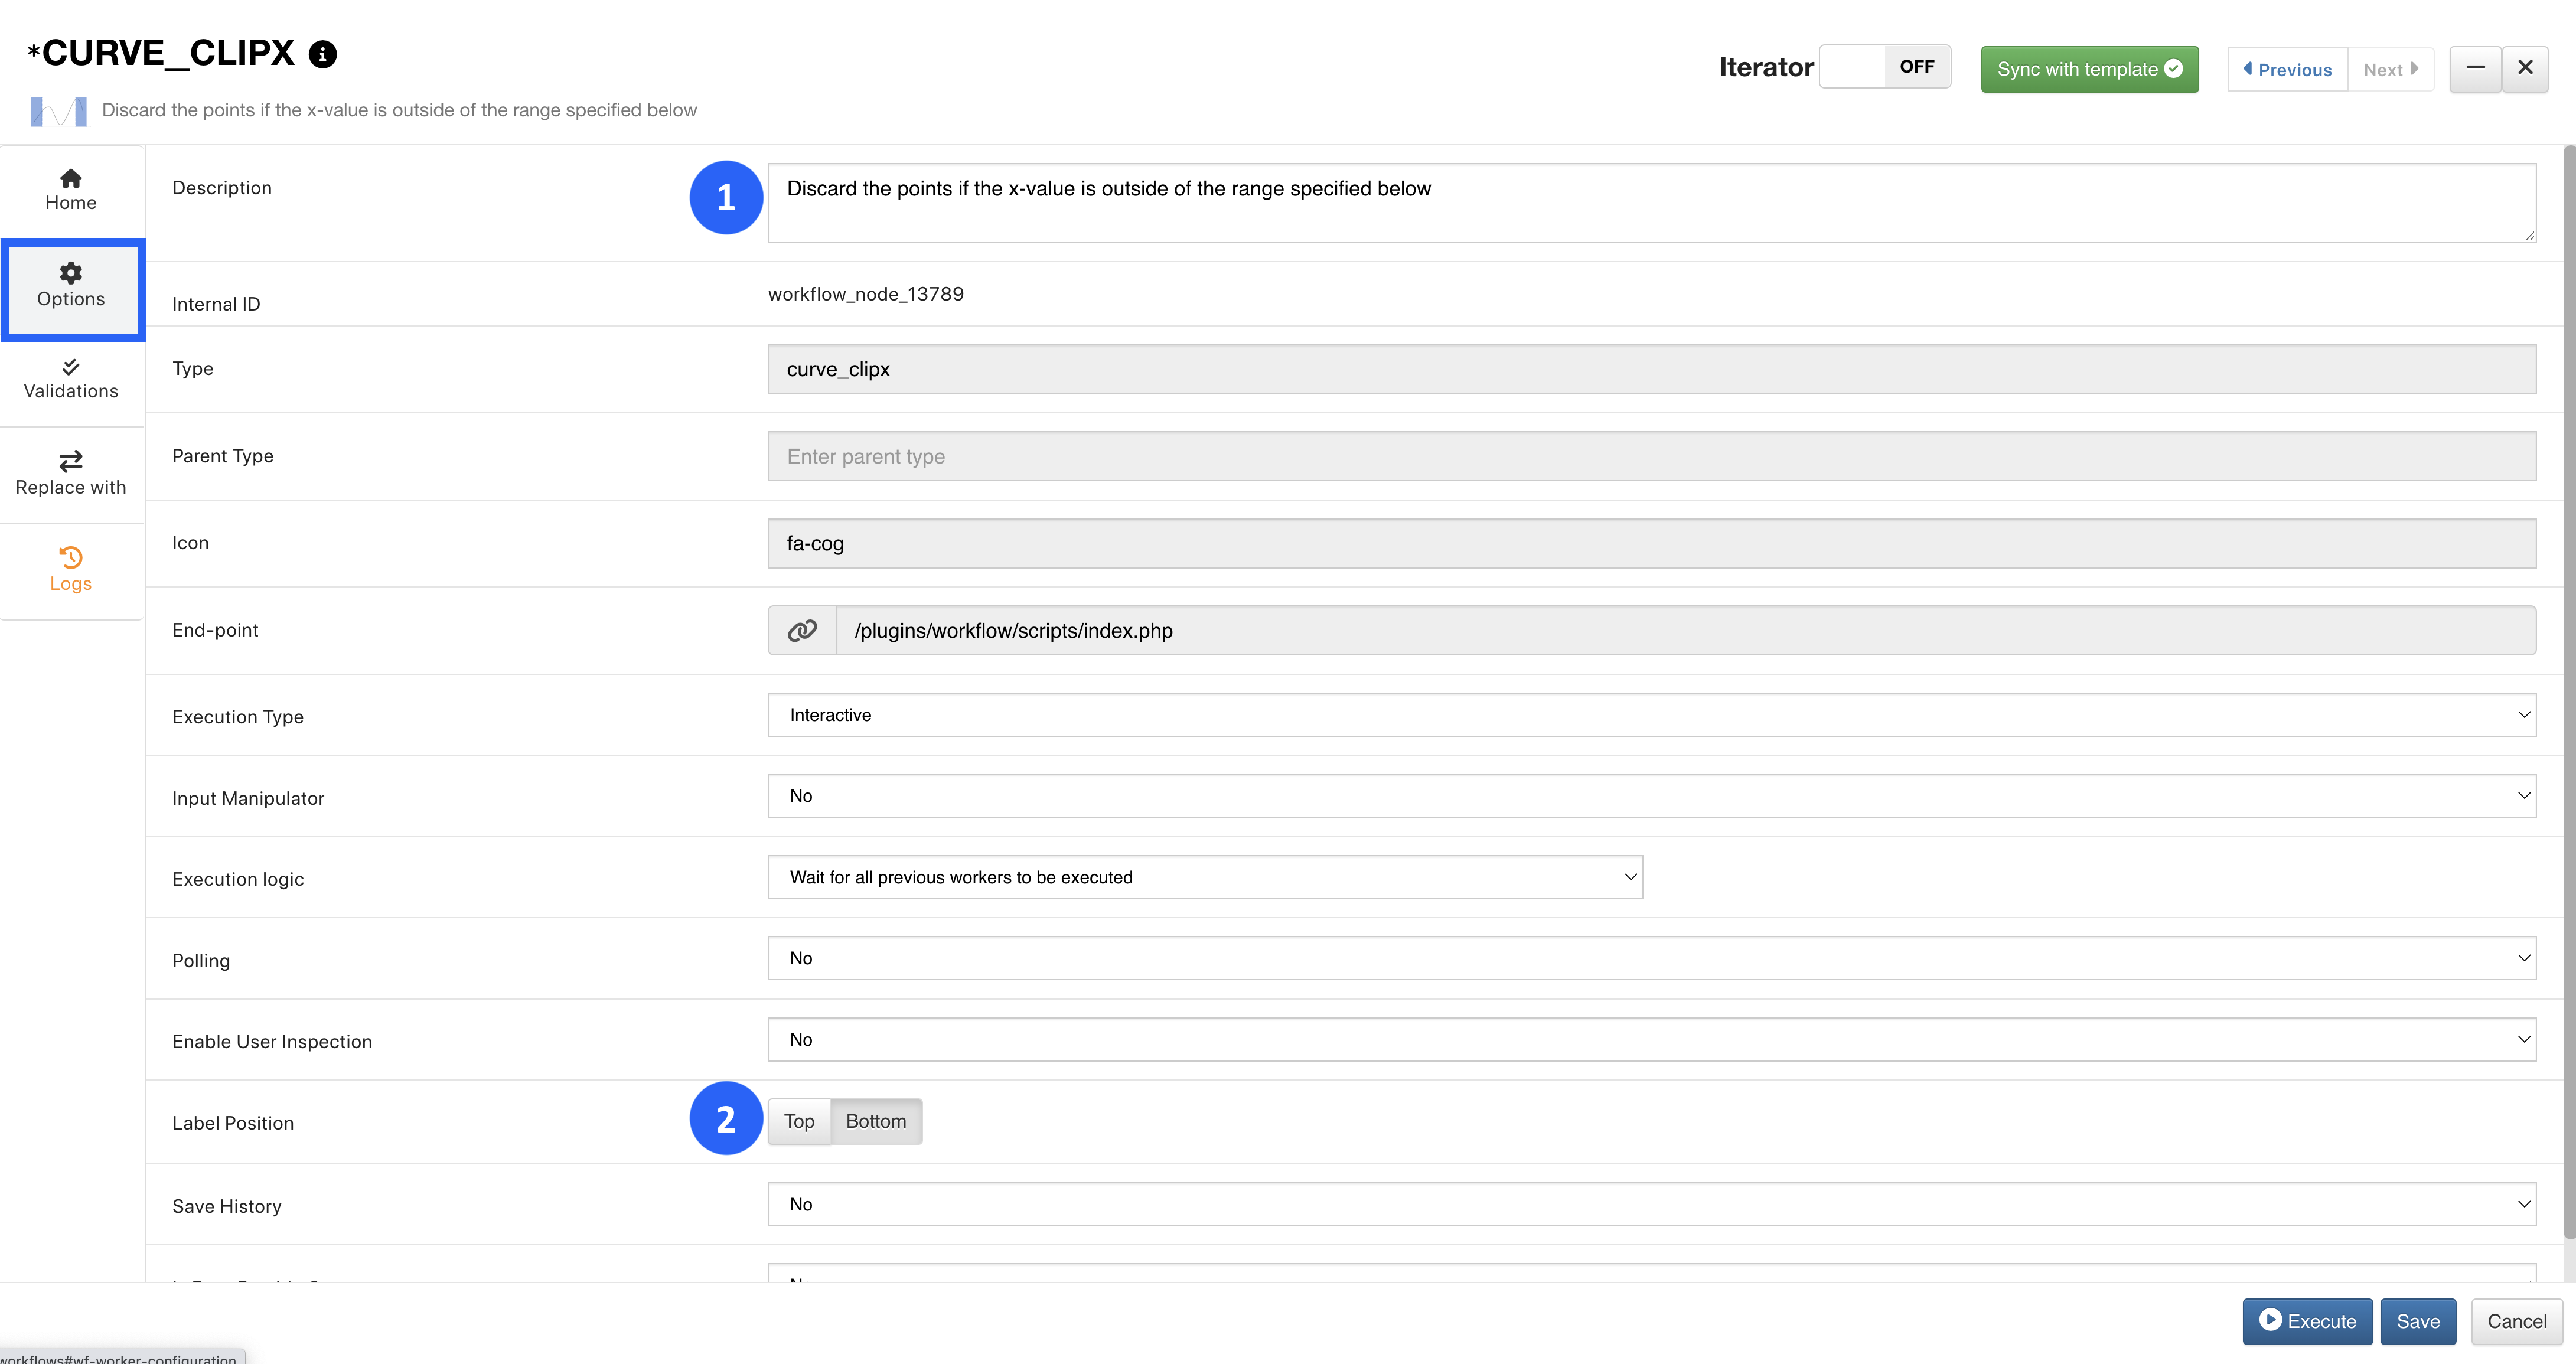Viewport: 2576px width, 1364px height.
Task: Click into the Description text area
Action: click(x=1652, y=203)
